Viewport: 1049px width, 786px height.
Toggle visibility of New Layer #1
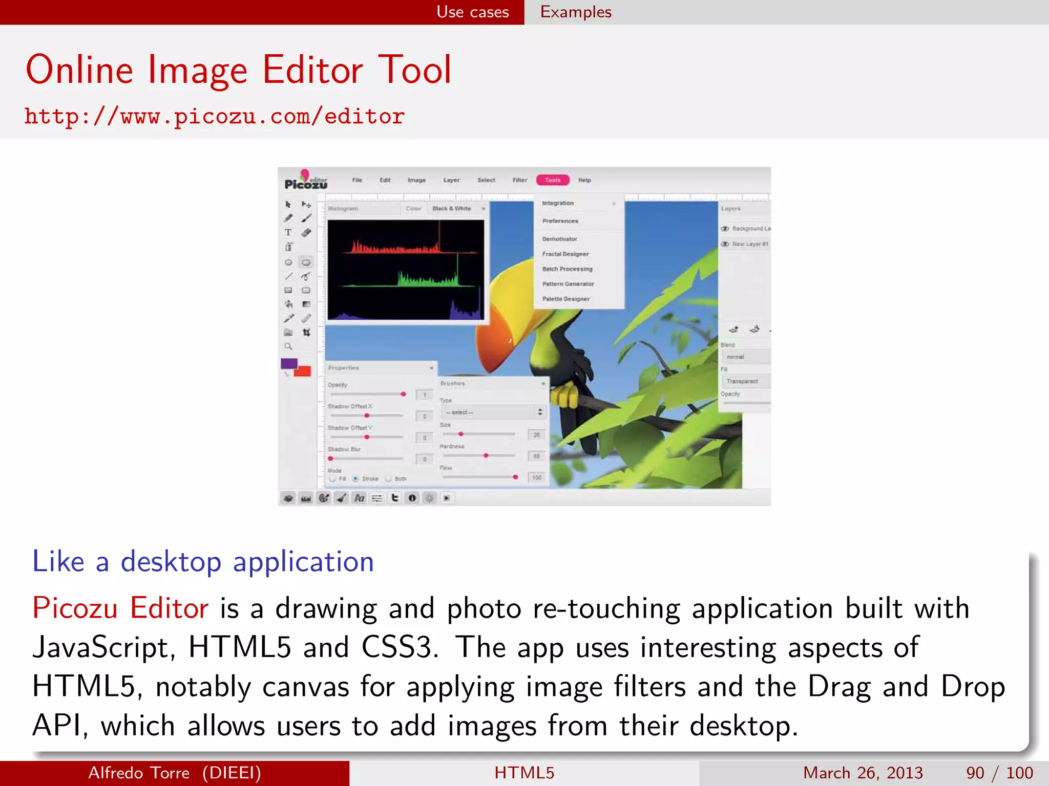coord(725,244)
